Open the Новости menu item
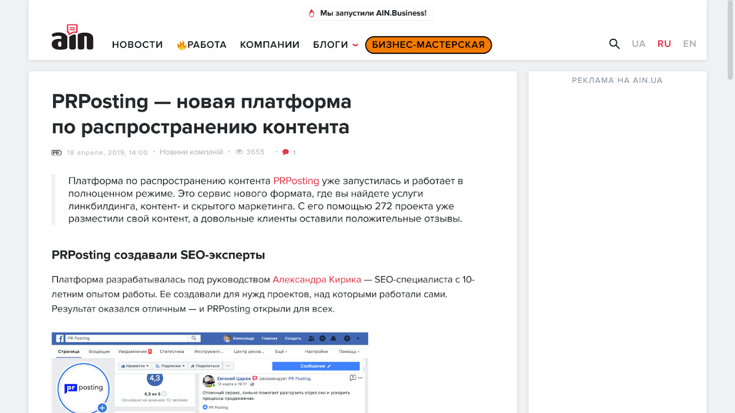 click(137, 45)
